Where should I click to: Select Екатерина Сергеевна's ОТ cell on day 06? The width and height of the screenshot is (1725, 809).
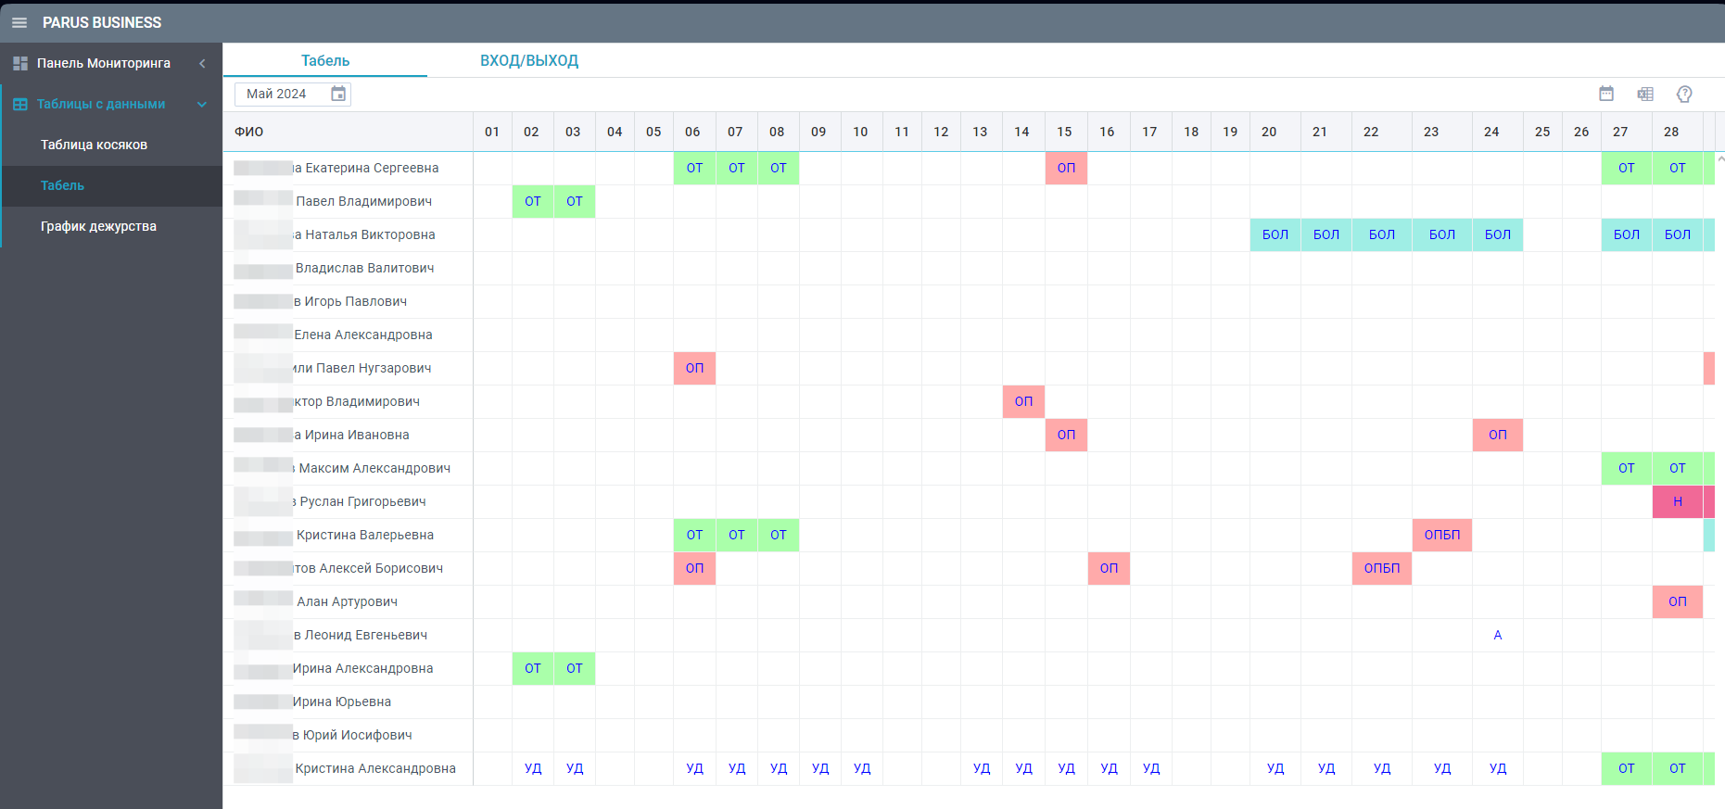coord(694,168)
